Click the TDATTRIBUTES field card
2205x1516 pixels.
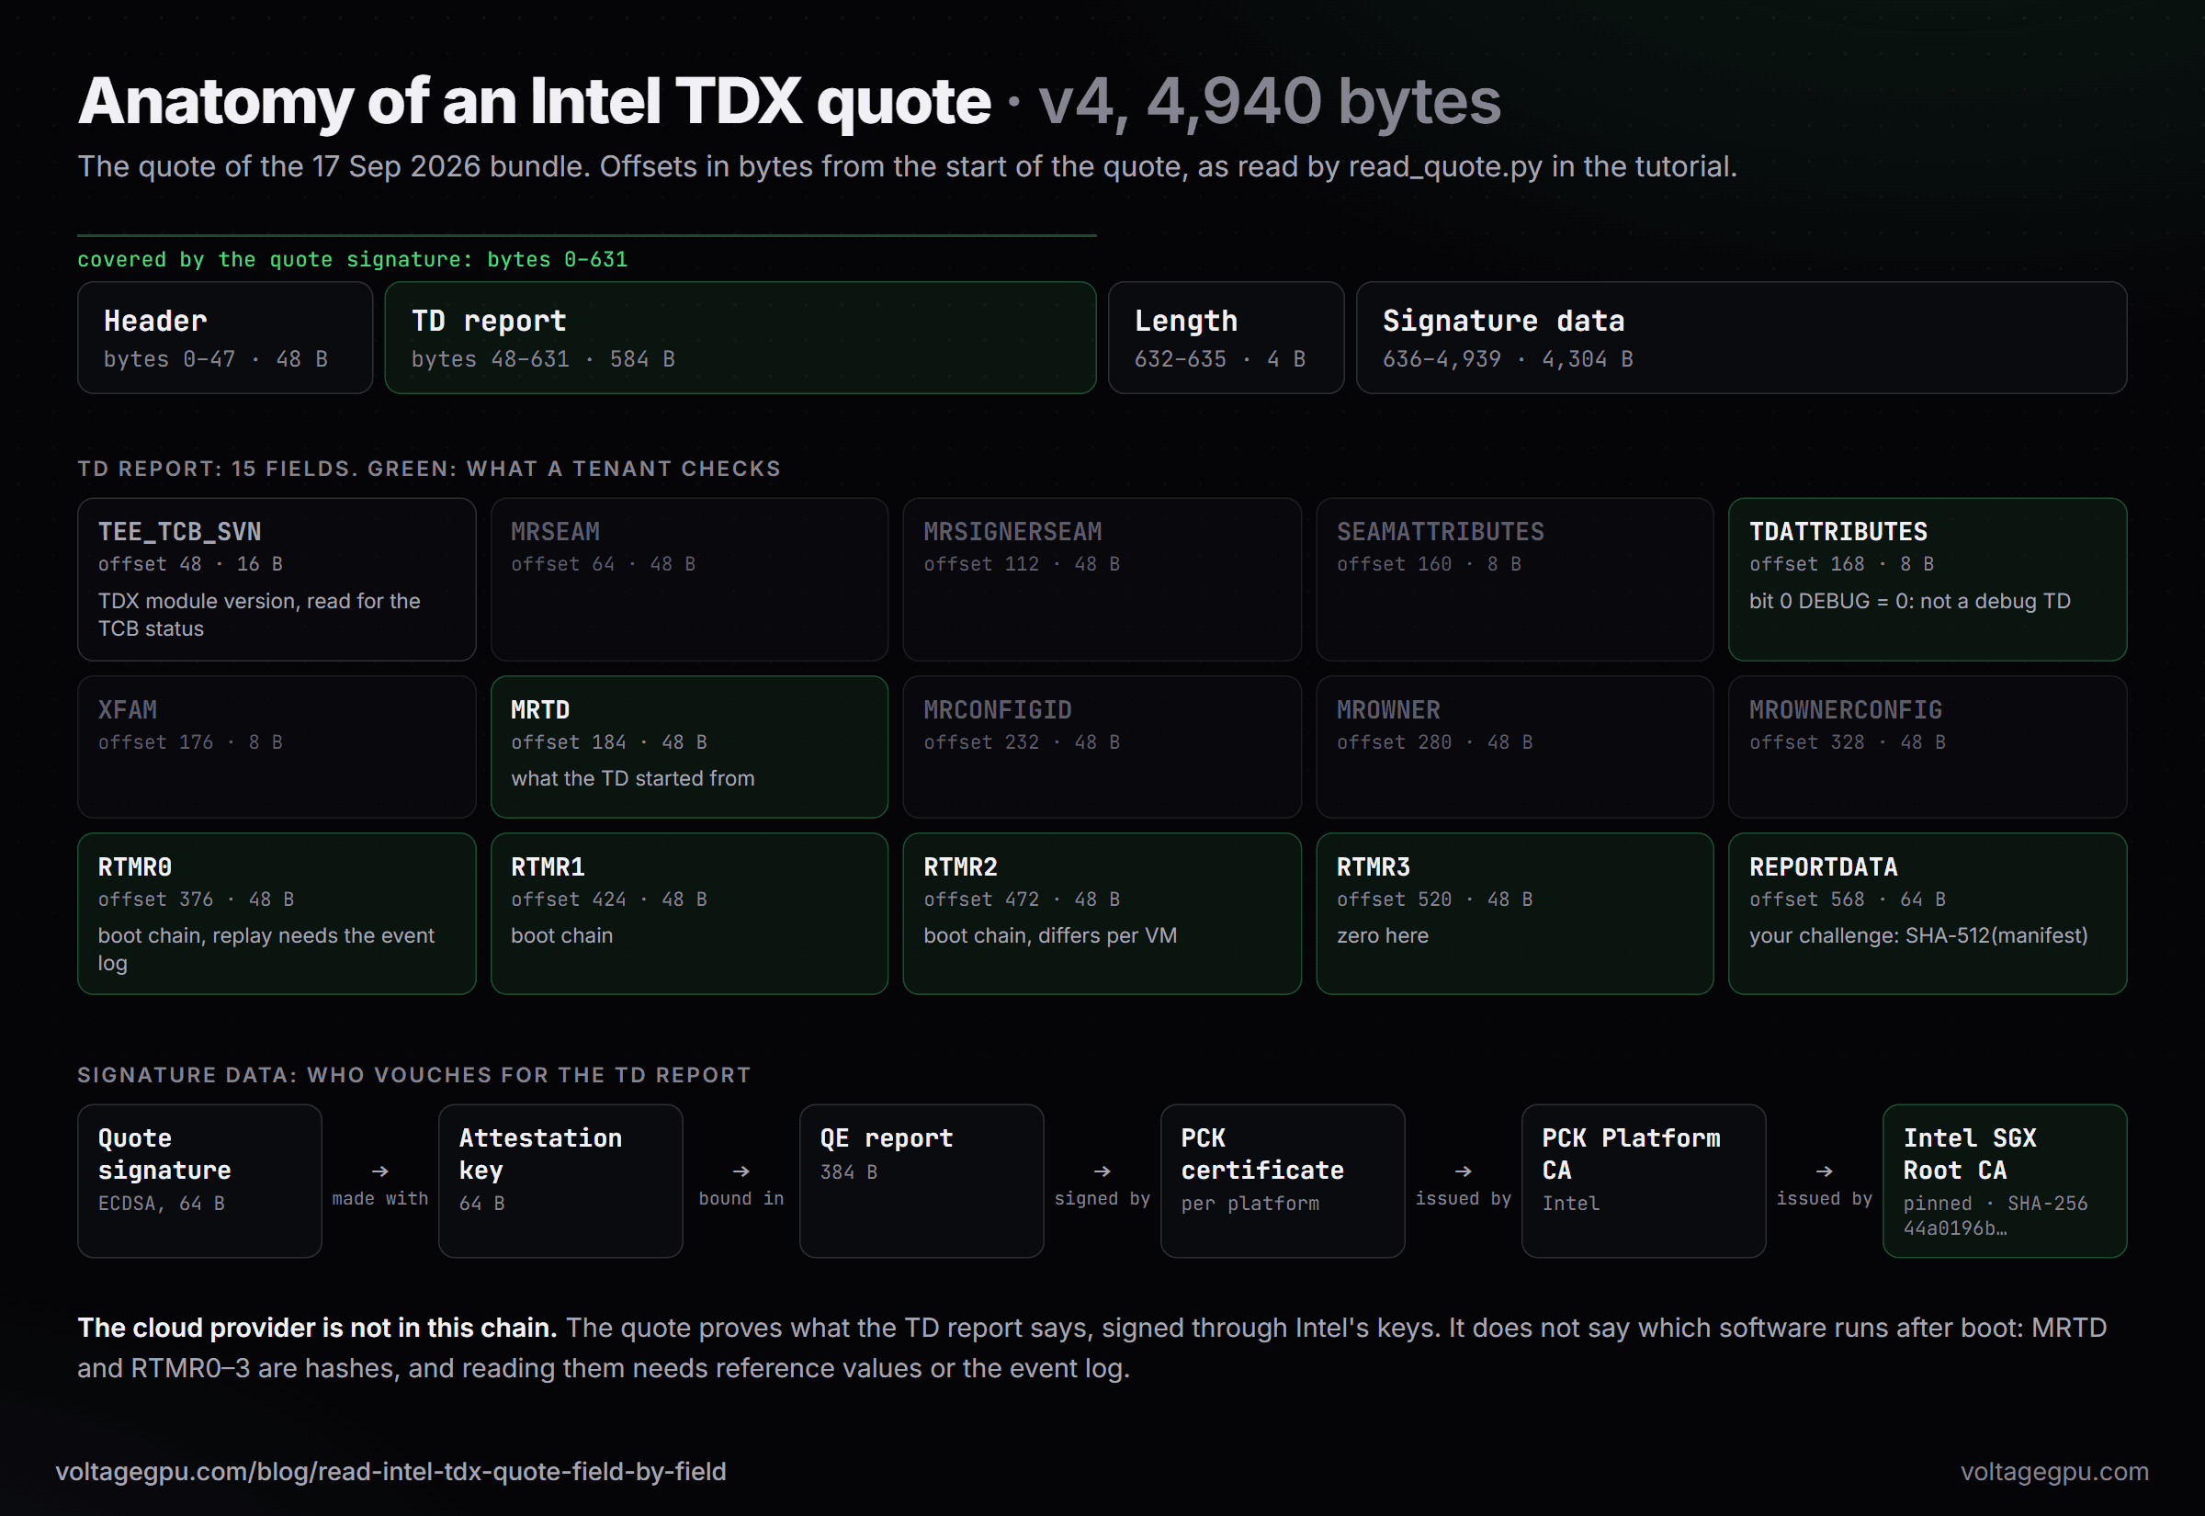(1928, 580)
